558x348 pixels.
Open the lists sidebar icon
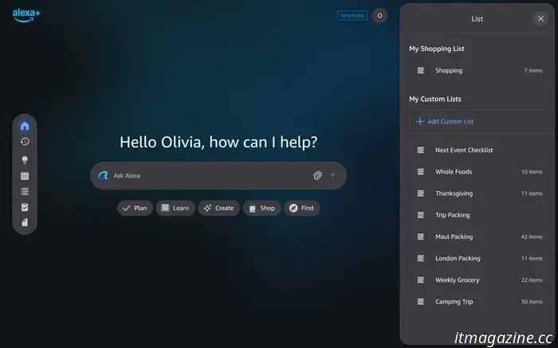pyautogui.click(x=25, y=192)
